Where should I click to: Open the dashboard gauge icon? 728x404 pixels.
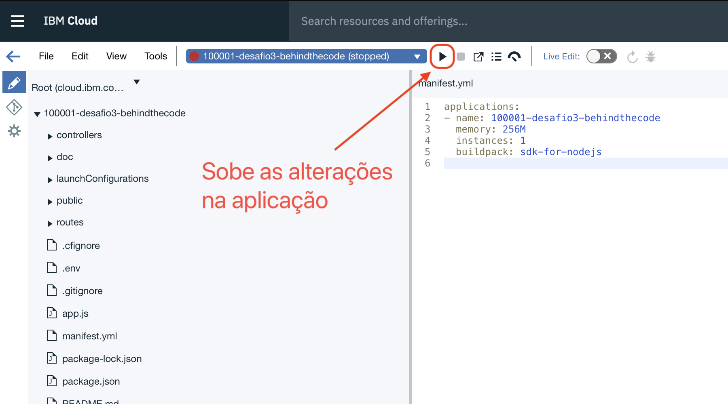(x=514, y=57)
